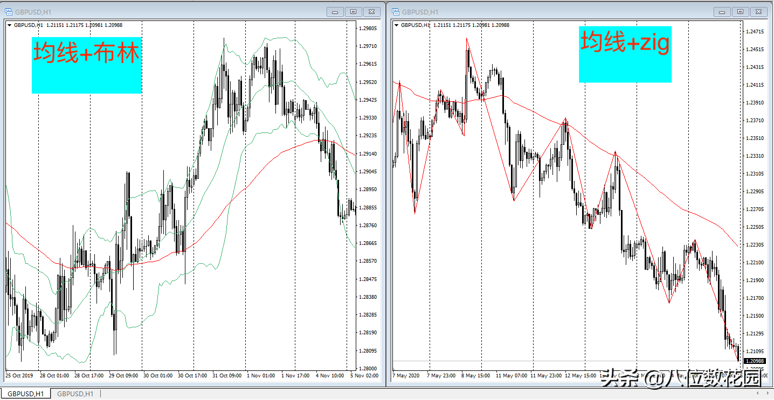Close the right GBPUSD chart window
The height and width of the screenshot is (400, 774).
[x=758, y=12]
